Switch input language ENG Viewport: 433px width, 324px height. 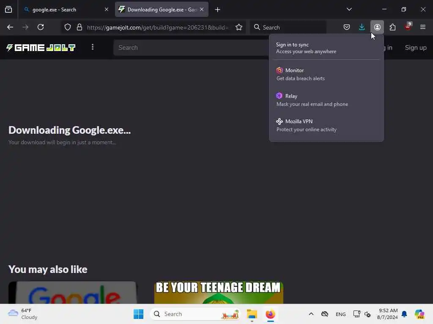coord(340,314)
